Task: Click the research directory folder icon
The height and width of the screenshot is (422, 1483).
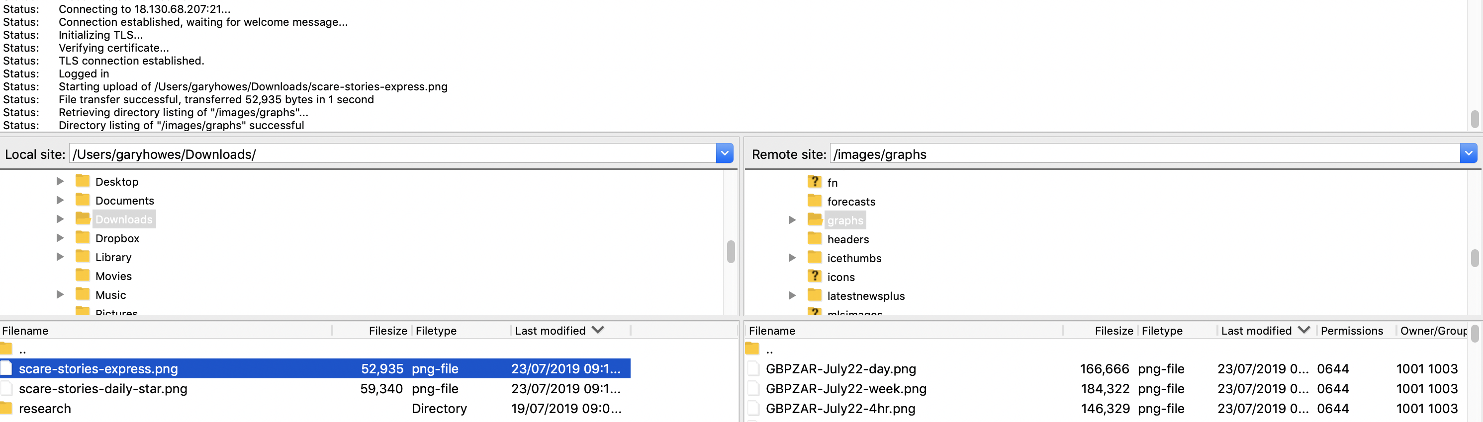Action: coord(6,408)
